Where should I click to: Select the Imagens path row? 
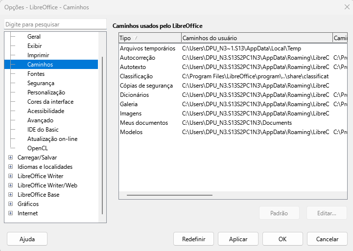pos(233,114)
